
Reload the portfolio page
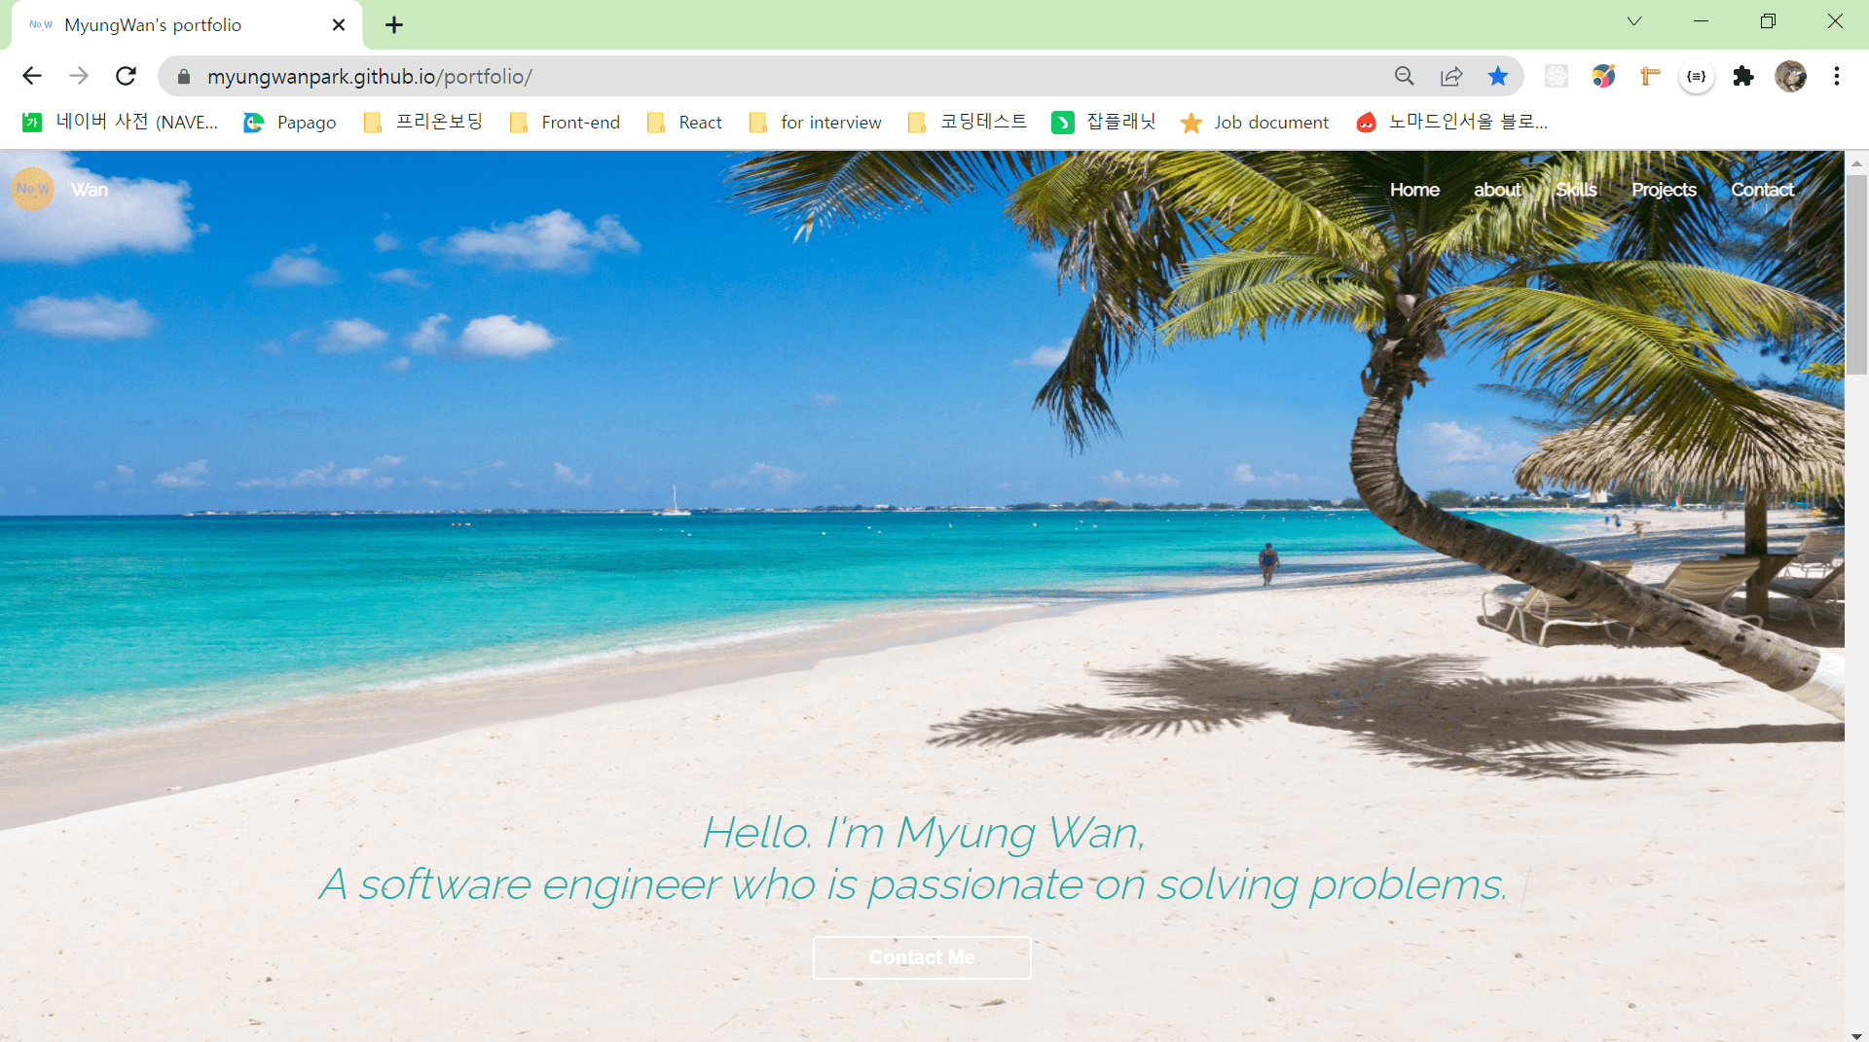(x=126, y=76)
